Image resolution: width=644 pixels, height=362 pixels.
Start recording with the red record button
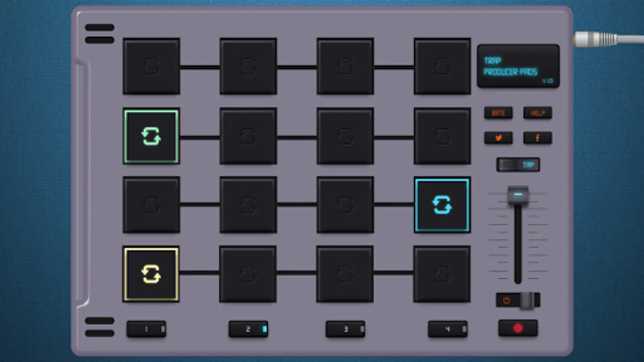[518, 328]
